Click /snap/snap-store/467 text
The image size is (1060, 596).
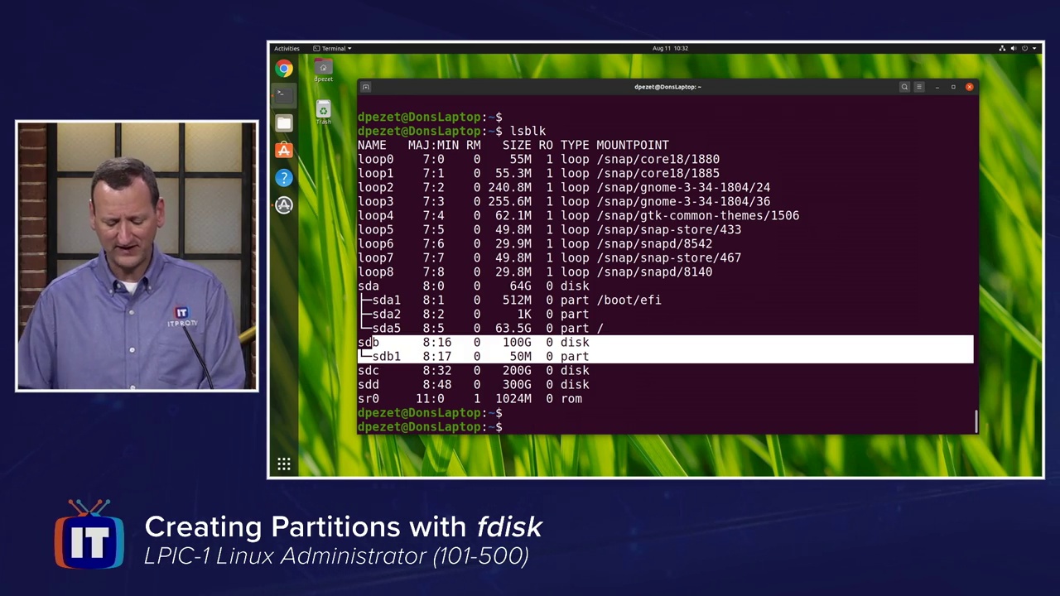pyautogui.click(x=669, y=257)
